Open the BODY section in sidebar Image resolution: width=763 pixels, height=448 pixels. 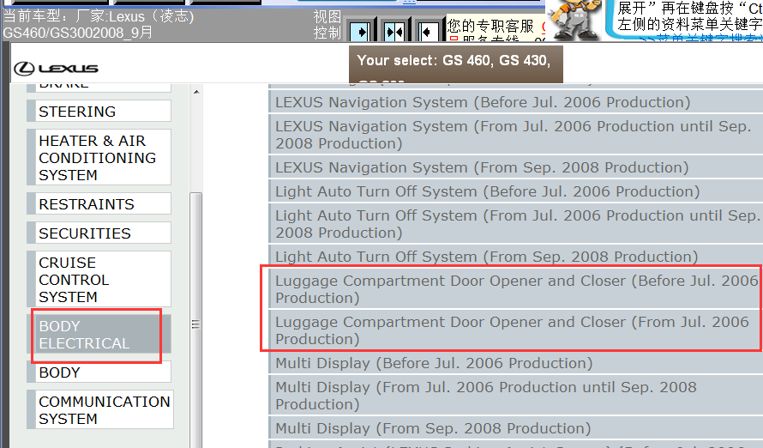(99, 372)
